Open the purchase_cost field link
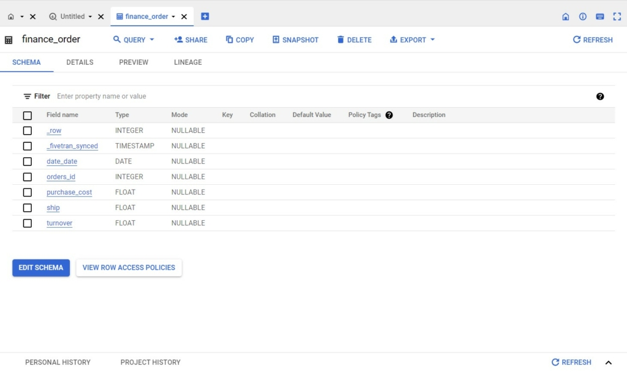 tap(69, 192)
